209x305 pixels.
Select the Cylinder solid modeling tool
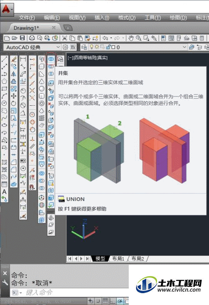click(x=42, y=96)
